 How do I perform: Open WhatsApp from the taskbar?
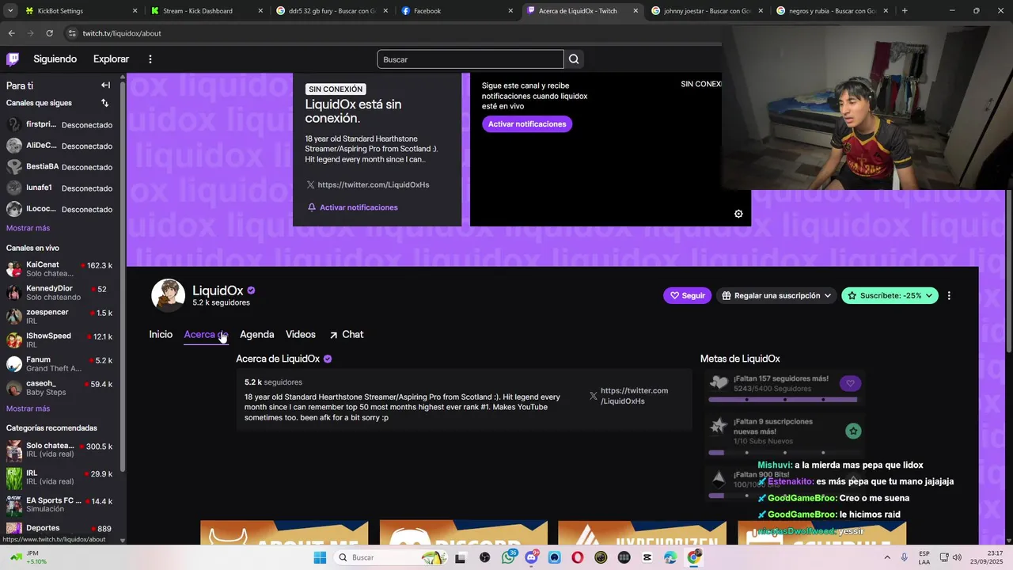pos(508,557)
